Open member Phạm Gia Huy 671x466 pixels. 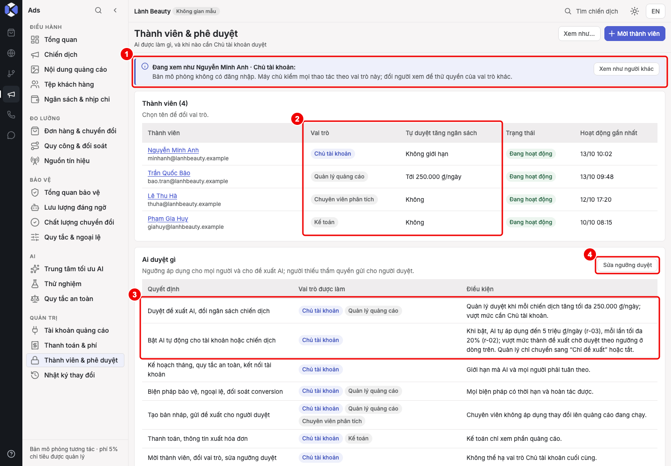pos(168,219)
